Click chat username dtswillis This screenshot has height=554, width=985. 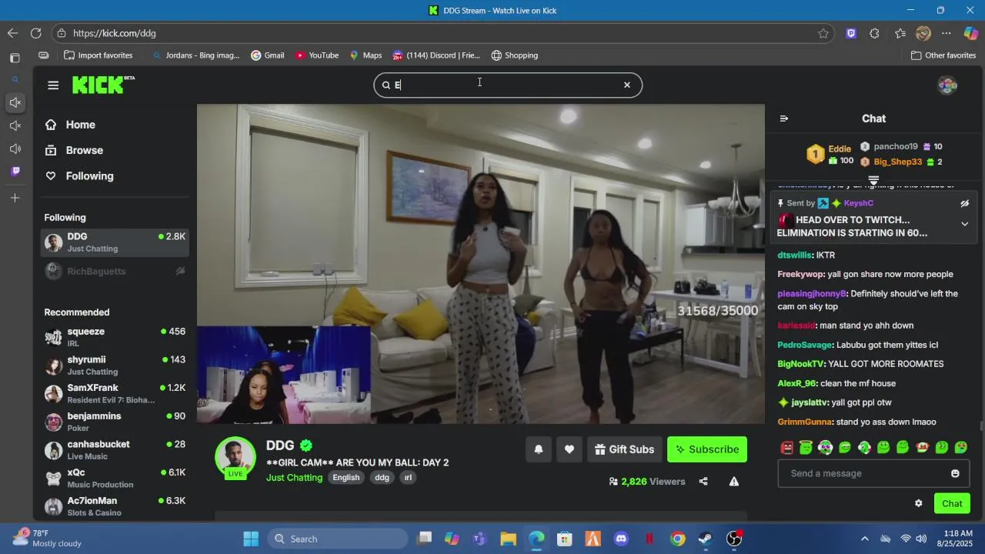click(795, 255)
